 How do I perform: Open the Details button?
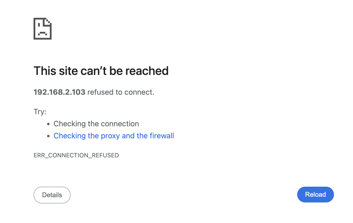pyautogui.click(x=52, y=195)
